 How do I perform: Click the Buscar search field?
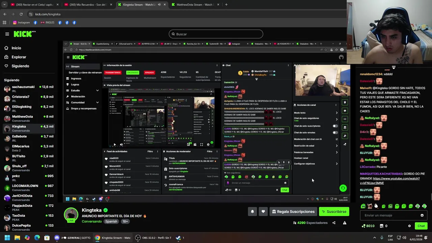pyautogui.click(x=216, y=34)
